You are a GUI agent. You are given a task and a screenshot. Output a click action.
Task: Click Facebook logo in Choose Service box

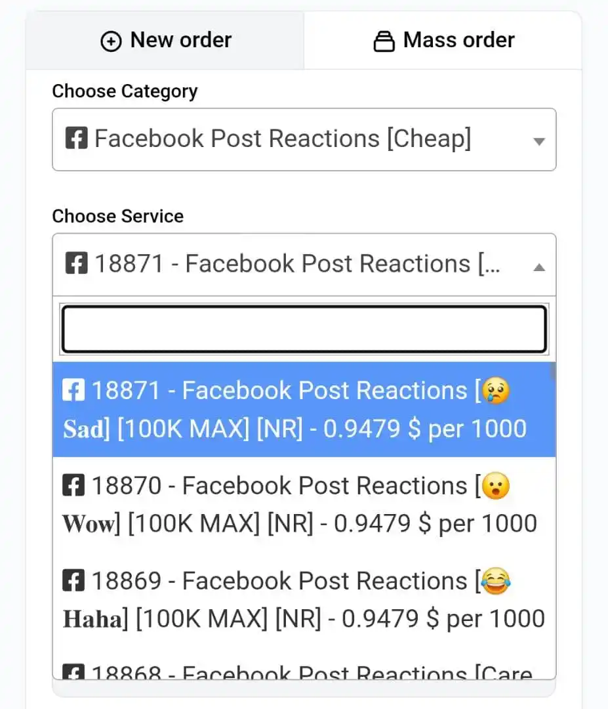(x=76, y=264)
